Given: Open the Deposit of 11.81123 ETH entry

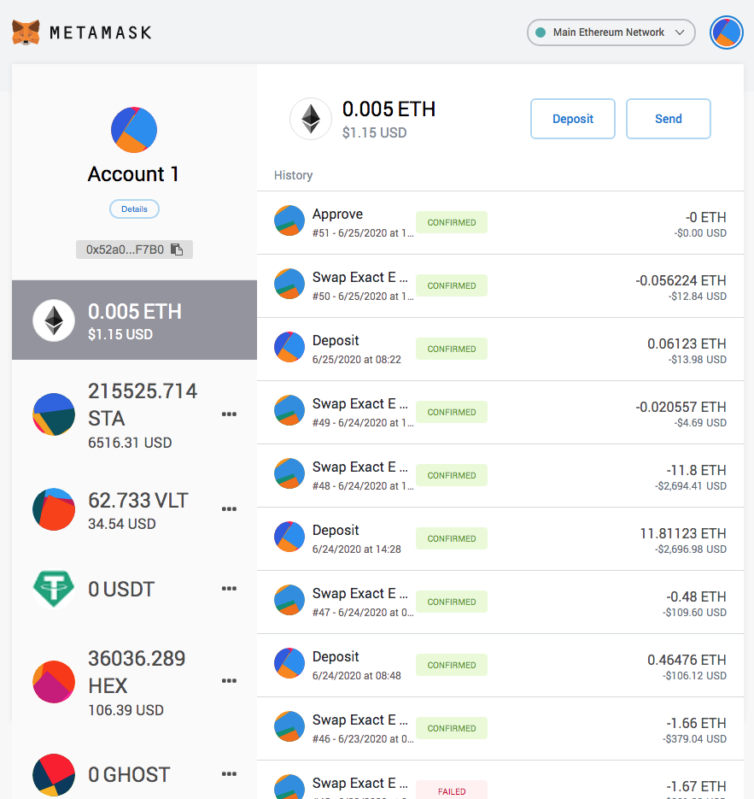Looking at the screenshot, I should (500, 539).
